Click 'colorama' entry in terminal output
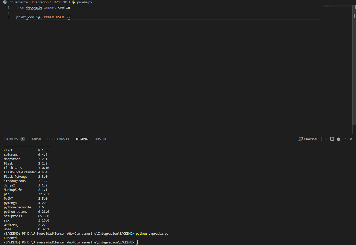Image resolution: width=356 pixels, height=245 pixels. [11, 155]
